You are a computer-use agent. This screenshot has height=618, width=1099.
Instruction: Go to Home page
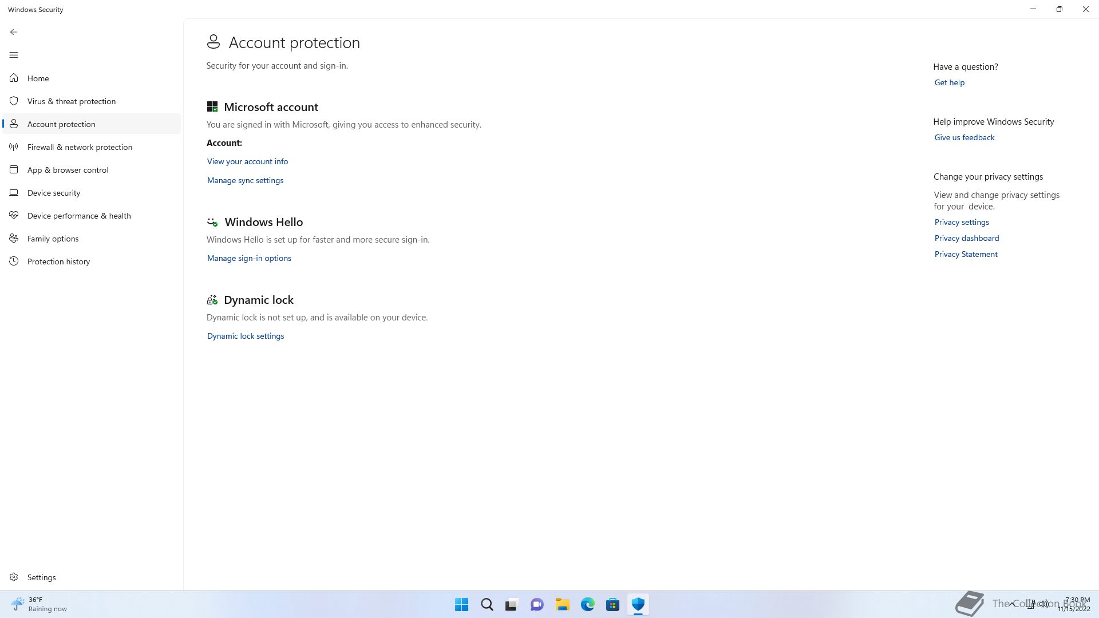pyautogui.click(x=92, y=78)
